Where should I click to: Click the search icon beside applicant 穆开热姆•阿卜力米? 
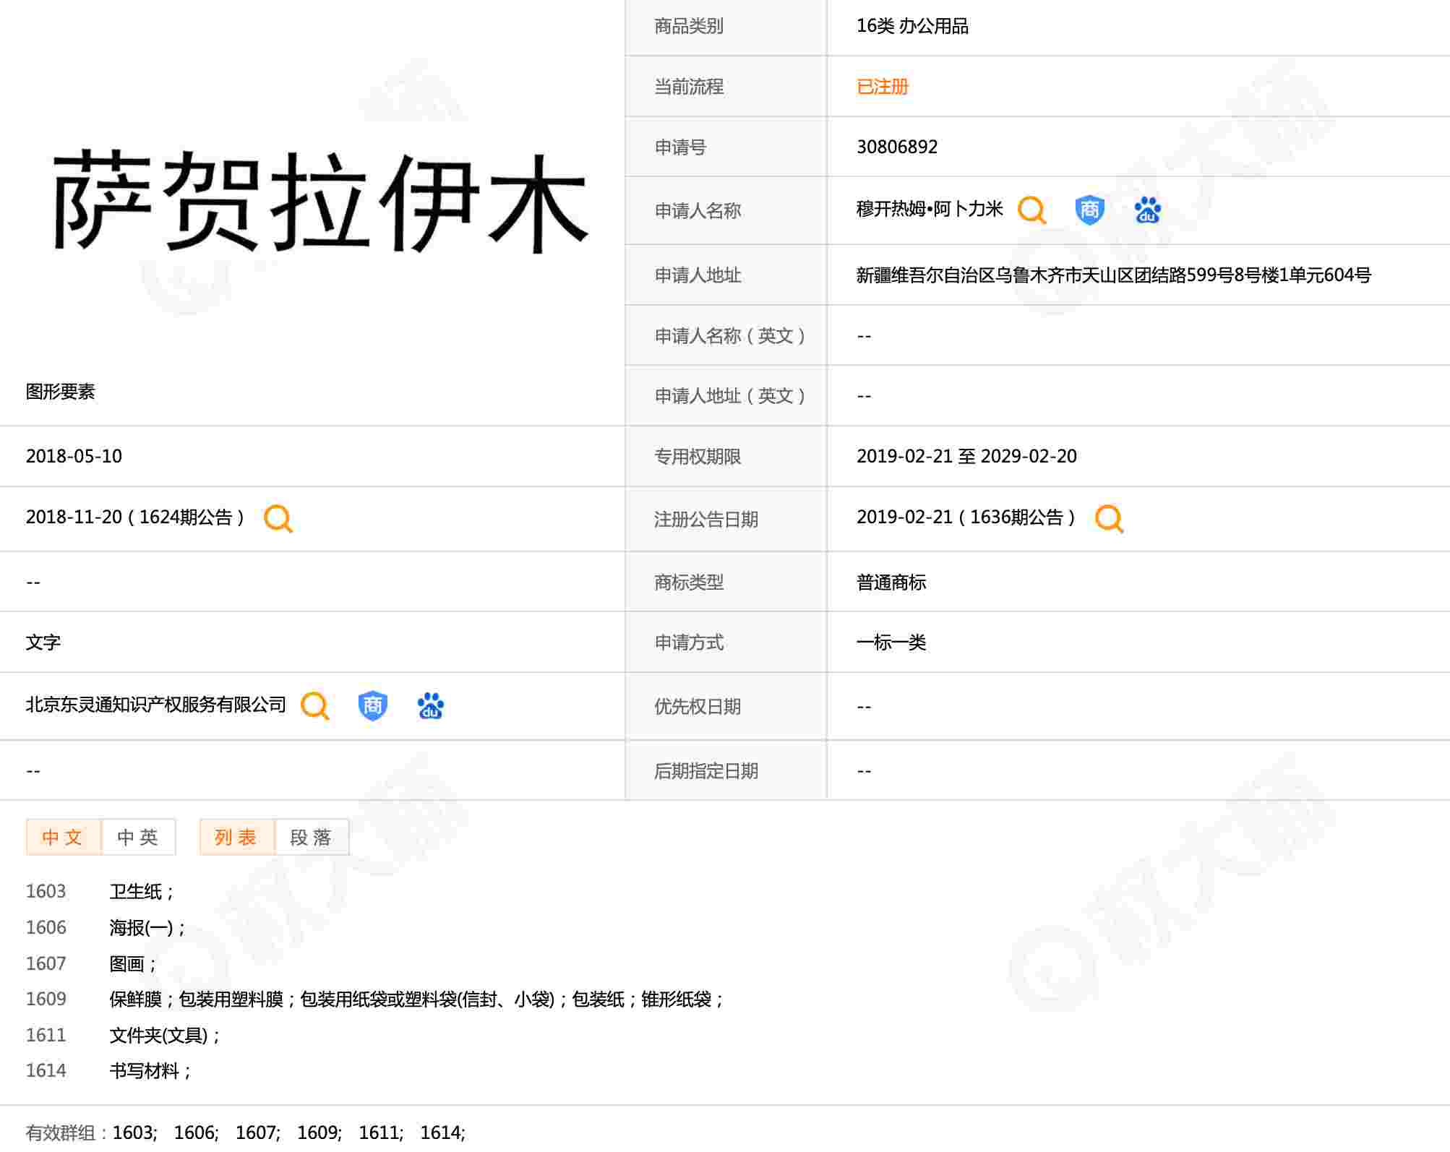(1031, 210)
